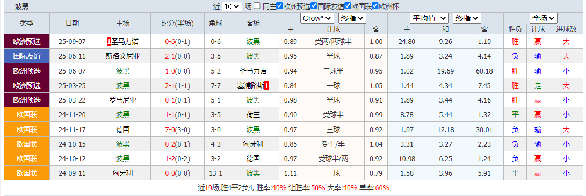Screen dimensions: 586x196
Task: Open the recent matches count dropdown showing 10
Action: click(231, 6)
